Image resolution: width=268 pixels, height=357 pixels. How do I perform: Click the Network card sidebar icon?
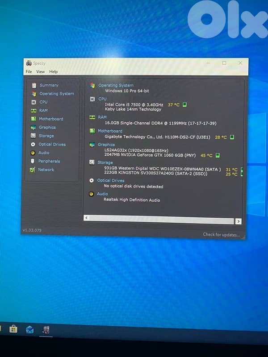pyautogui.click(x=32, y=170)
